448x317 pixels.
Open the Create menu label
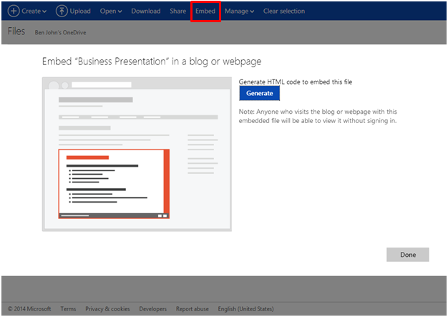(x=31, y=11)
